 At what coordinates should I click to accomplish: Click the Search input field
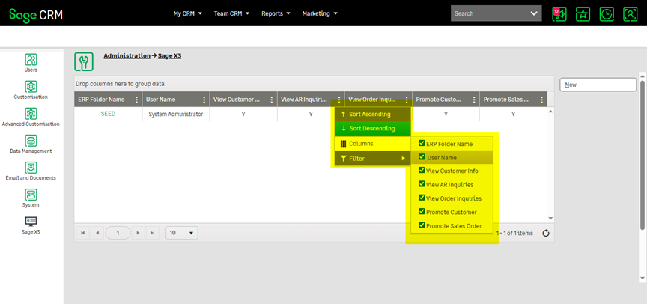point(488,13)
